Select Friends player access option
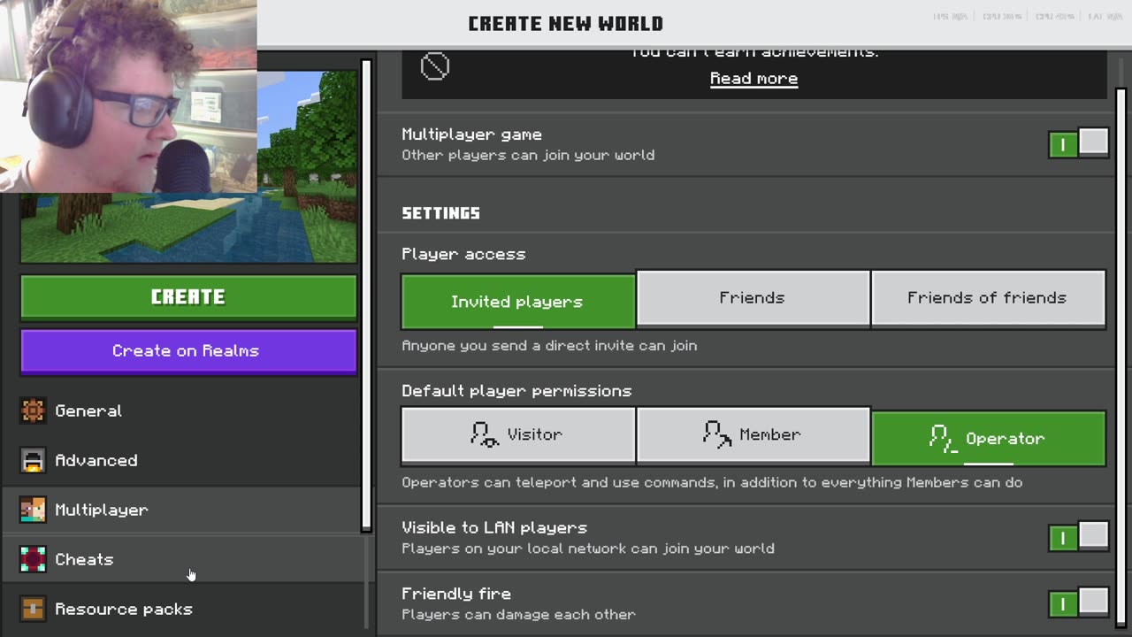 tap(753, 298)
